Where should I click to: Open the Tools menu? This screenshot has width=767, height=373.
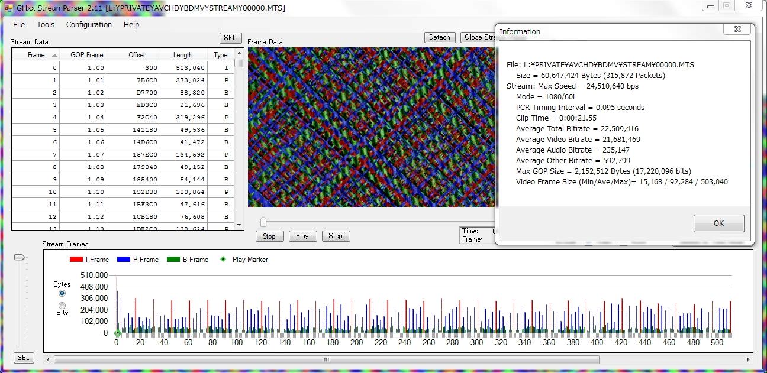coord(46,25)
